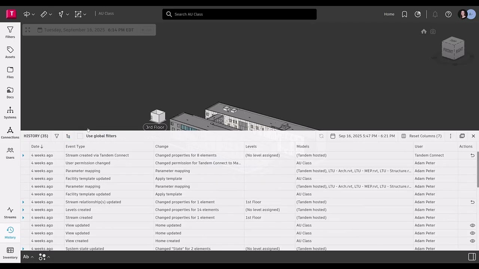Expand the System state updated row
The image size is (479, 269).
point(23,248)
